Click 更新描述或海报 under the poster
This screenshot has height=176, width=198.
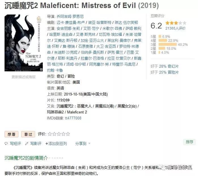tap(24, 77)
